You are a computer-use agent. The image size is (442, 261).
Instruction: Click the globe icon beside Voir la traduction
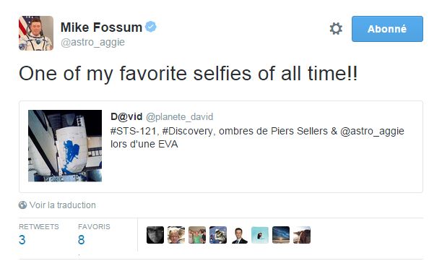click(22, 205)
